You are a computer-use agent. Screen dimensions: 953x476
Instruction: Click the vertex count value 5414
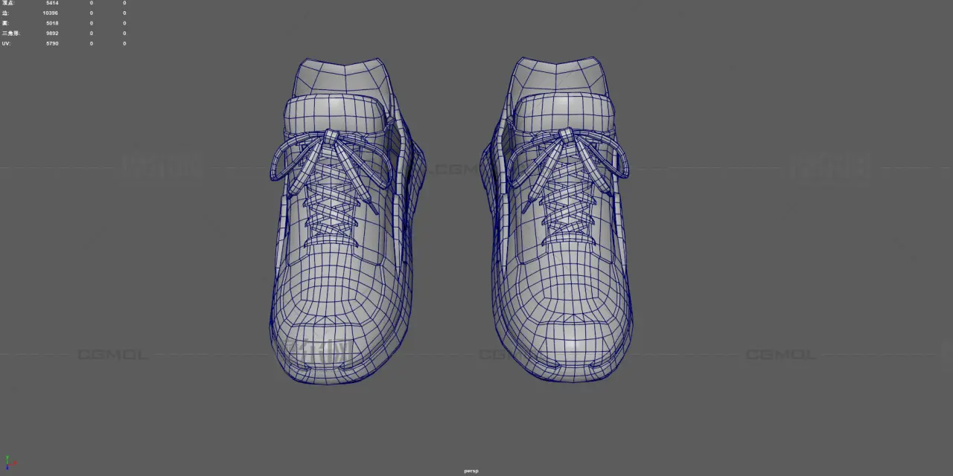[x=51, y=3]
